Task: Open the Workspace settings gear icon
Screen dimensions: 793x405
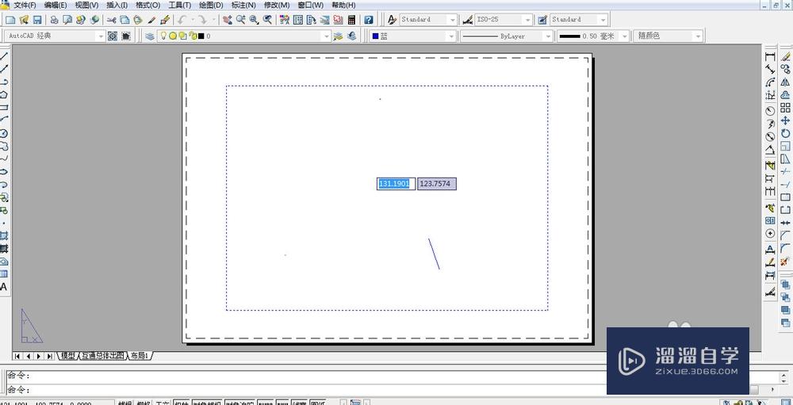Action: pyautogui.click(x=113, y=36)
